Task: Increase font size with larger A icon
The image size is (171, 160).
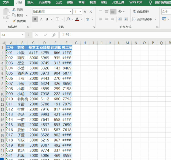Action: pyautogui.click(x=85, y=12)
